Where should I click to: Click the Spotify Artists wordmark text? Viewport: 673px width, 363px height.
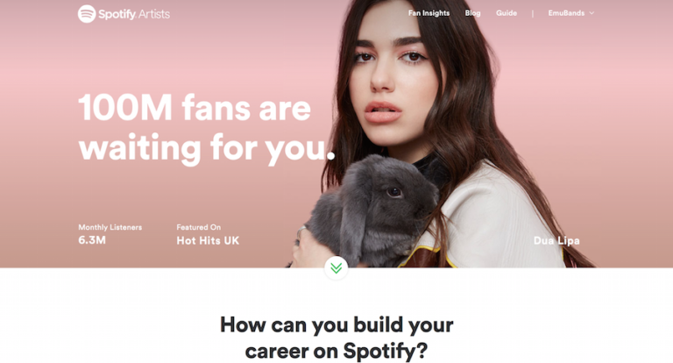[x=134, y=14]
